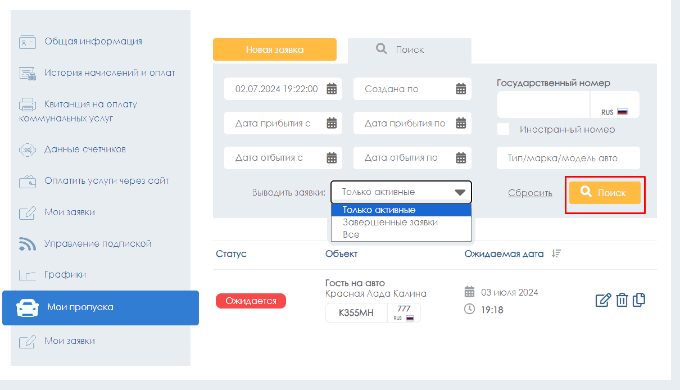Click the 'Новая заявка' button

[274, 49]
